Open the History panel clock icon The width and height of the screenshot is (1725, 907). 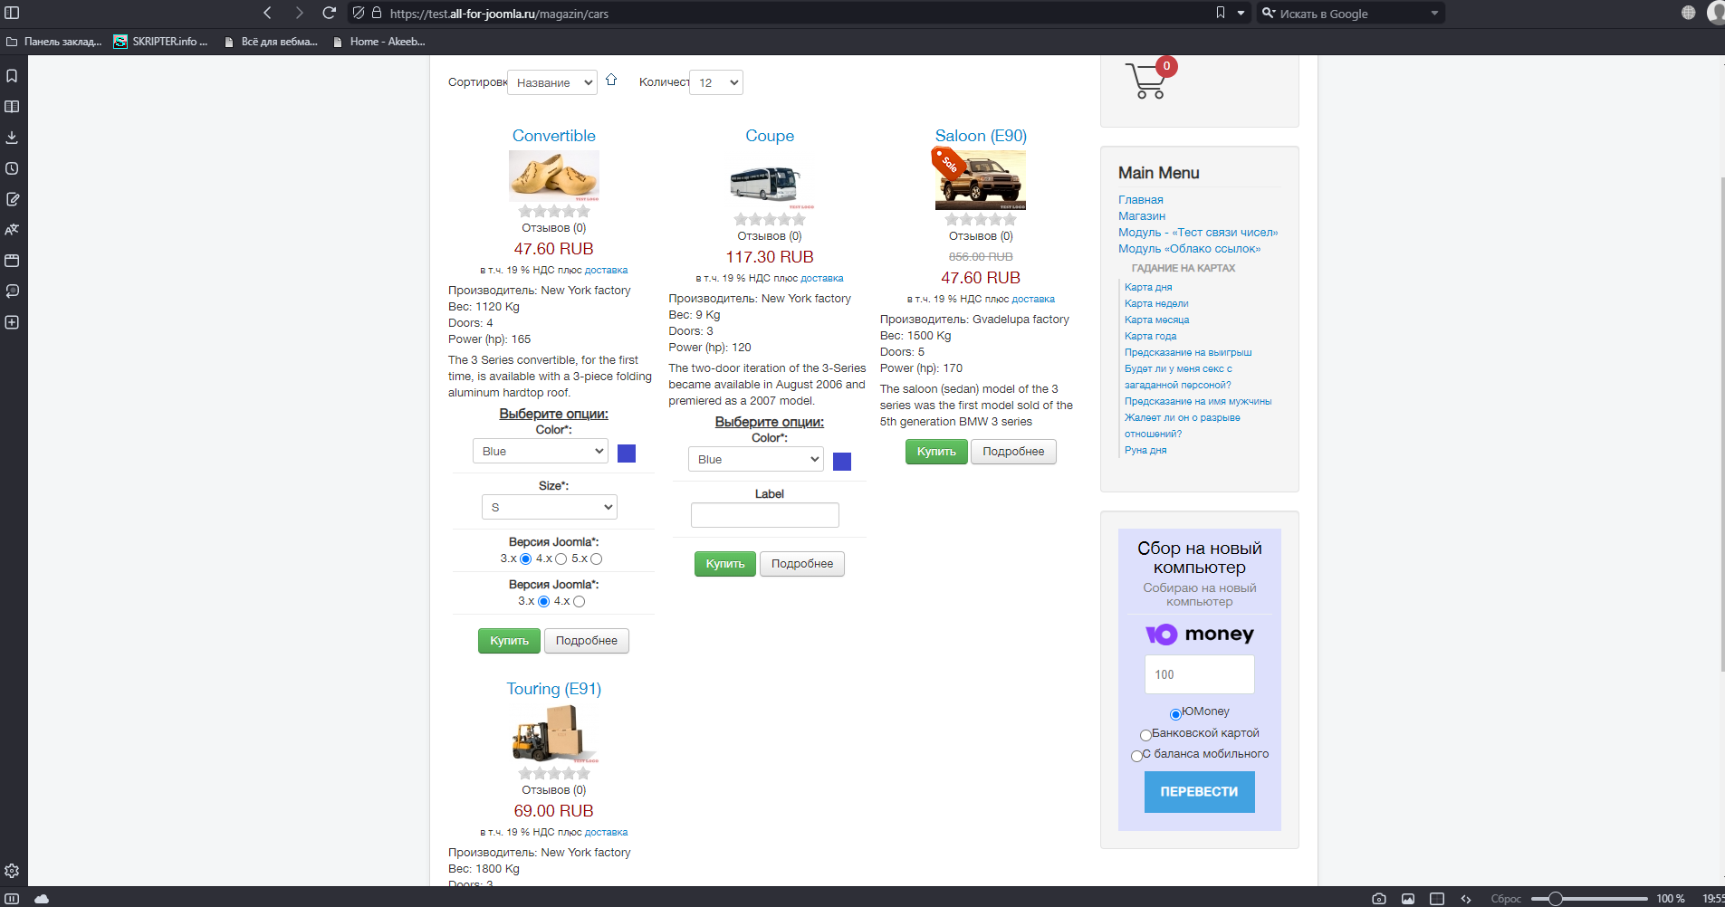pos(12,168)
